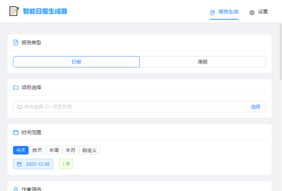
Task: Click the 作者筛选 user icon
Action: coord(16,189)
